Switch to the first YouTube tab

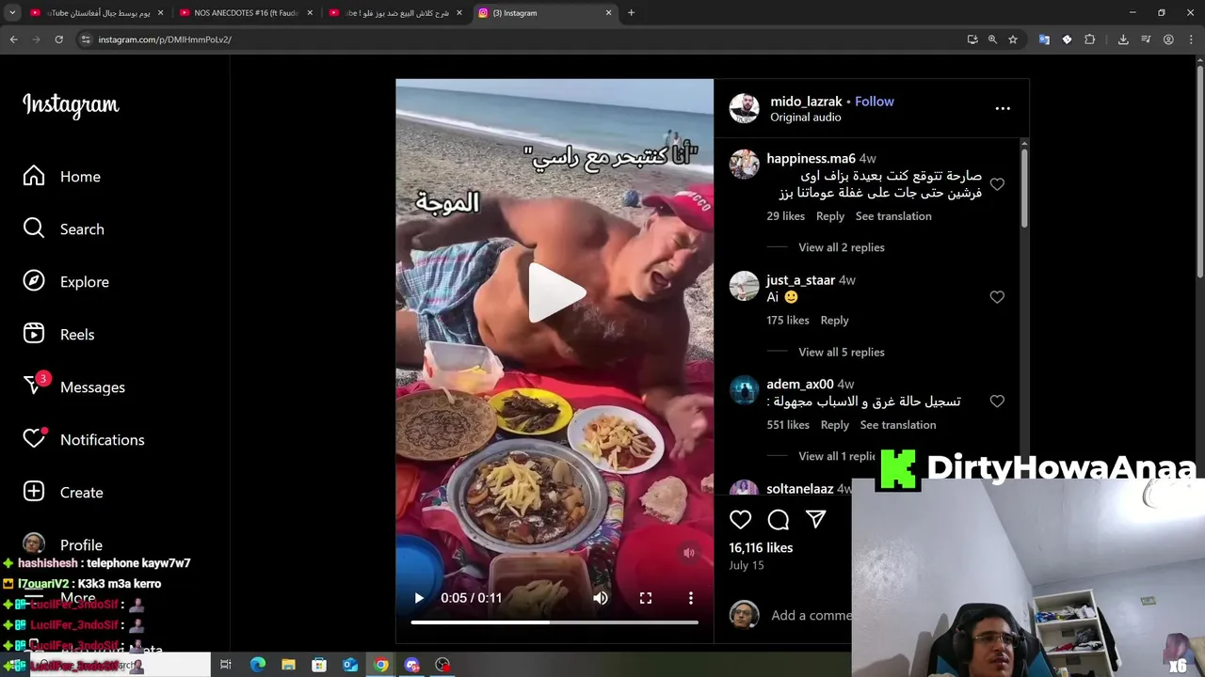click(94, 13)
